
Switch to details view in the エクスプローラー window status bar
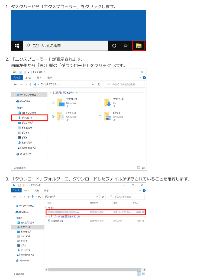138,168
